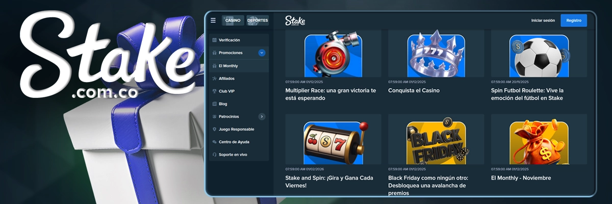Screen dimensions: 612x204
Task: Switch to the Deportes tab
Action: click(x=258, y=20)
